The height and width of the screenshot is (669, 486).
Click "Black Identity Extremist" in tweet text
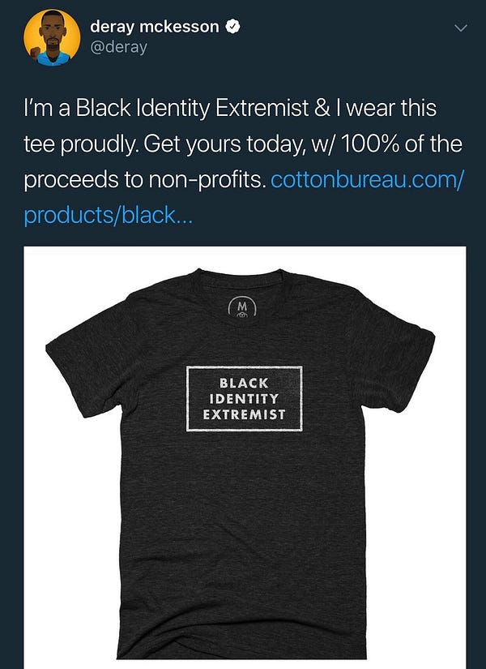click(x=192, y=108)
